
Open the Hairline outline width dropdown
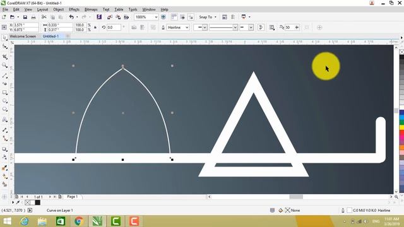(x=187, y=27)
